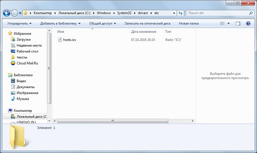This screenshot has height=153, width=257.
Task: Open the Изображения library
Action: (x=27, y=93)
